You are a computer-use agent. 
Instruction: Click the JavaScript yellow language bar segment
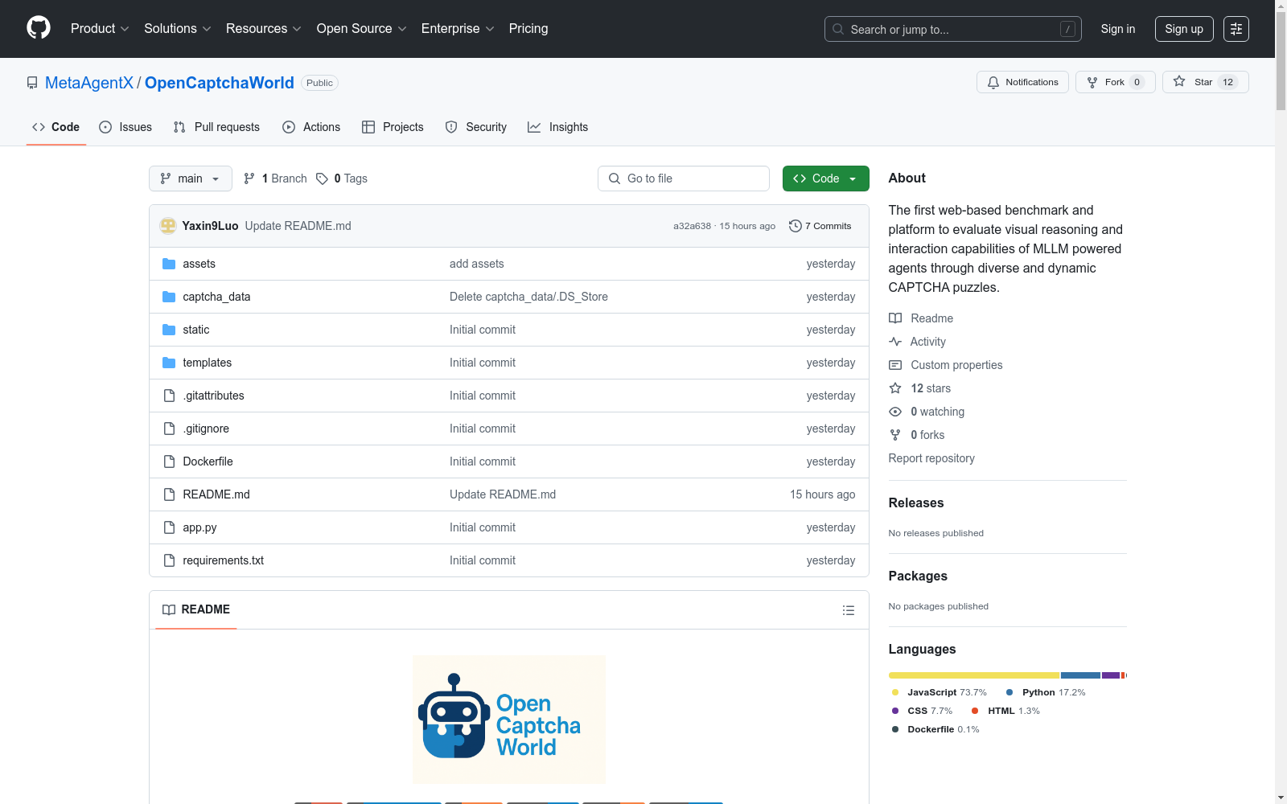tap(974, 675)
